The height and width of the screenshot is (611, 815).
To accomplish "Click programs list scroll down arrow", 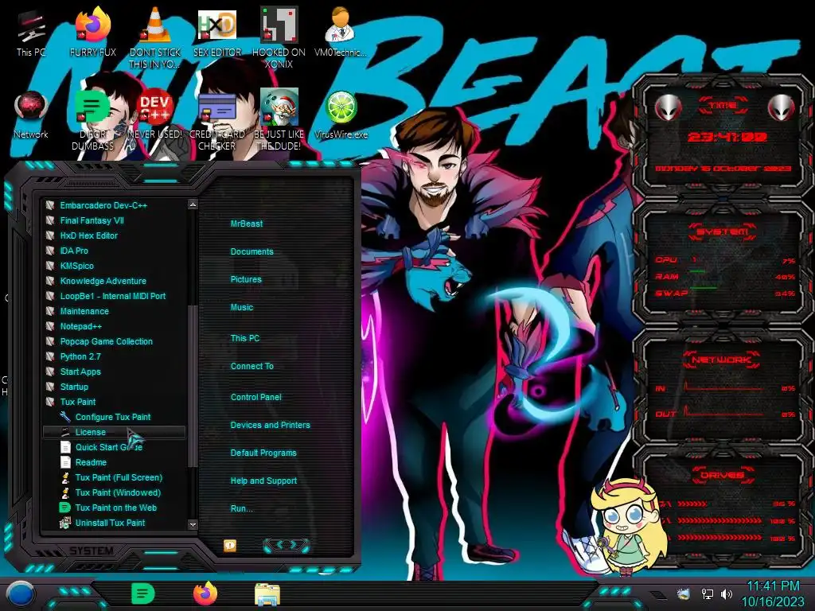I will pos(193,525).
